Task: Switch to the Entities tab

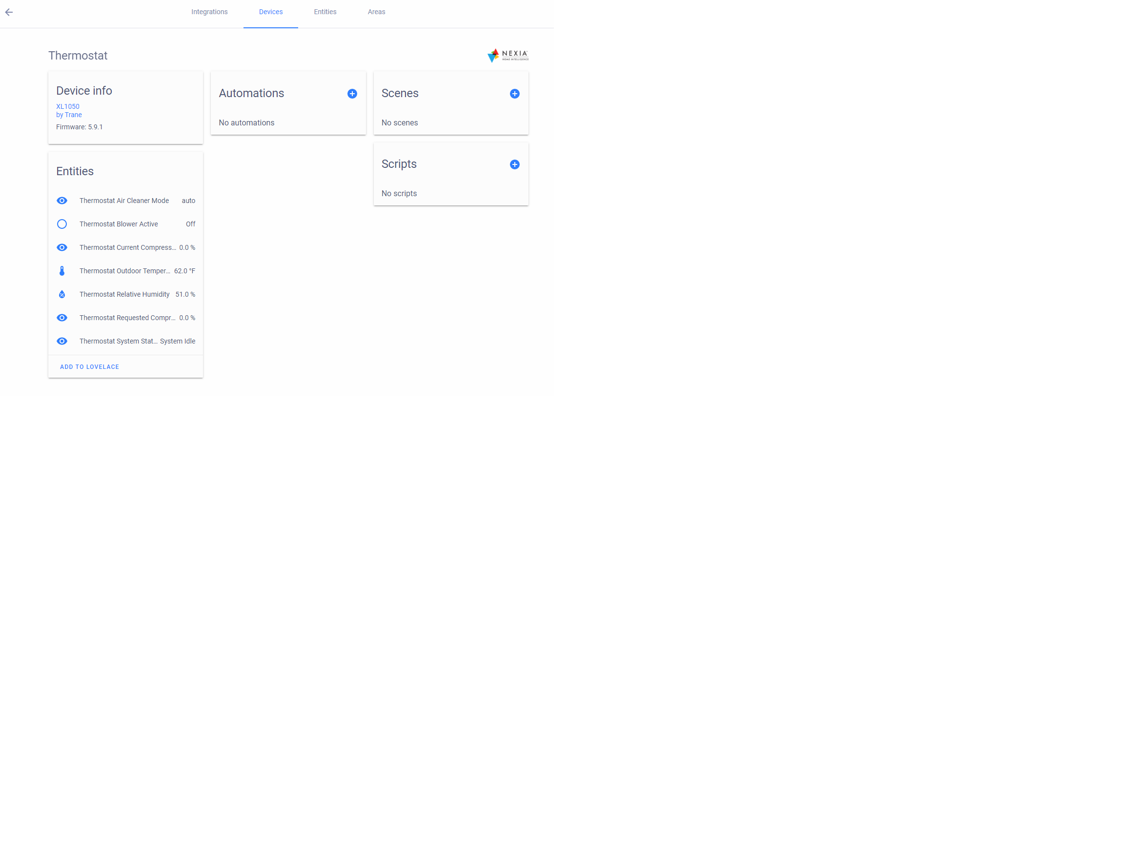Action: (325, 12)
